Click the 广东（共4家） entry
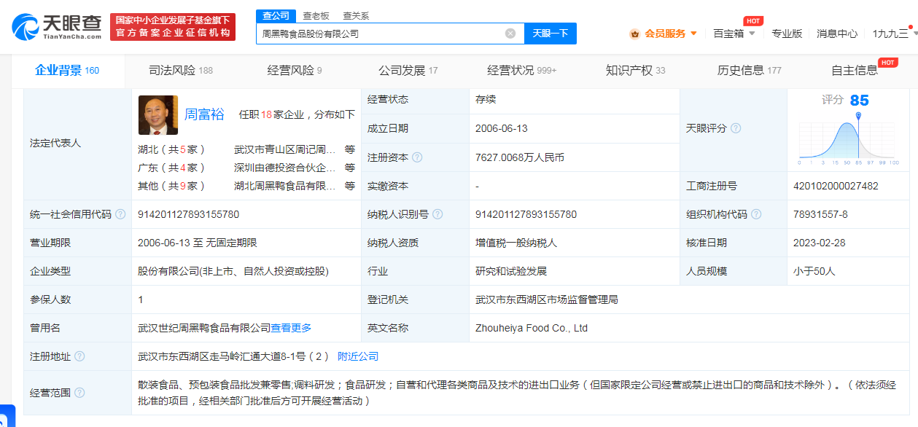Image resolution: width=918 pixels, height=427 pixels. pyautogui.click(x=172, y=168)
